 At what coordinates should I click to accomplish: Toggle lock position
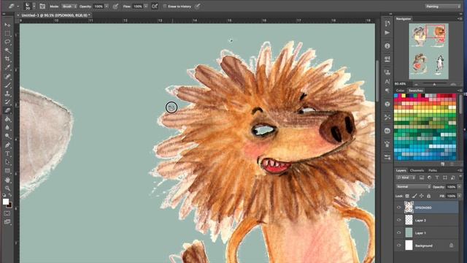[422, 196]
